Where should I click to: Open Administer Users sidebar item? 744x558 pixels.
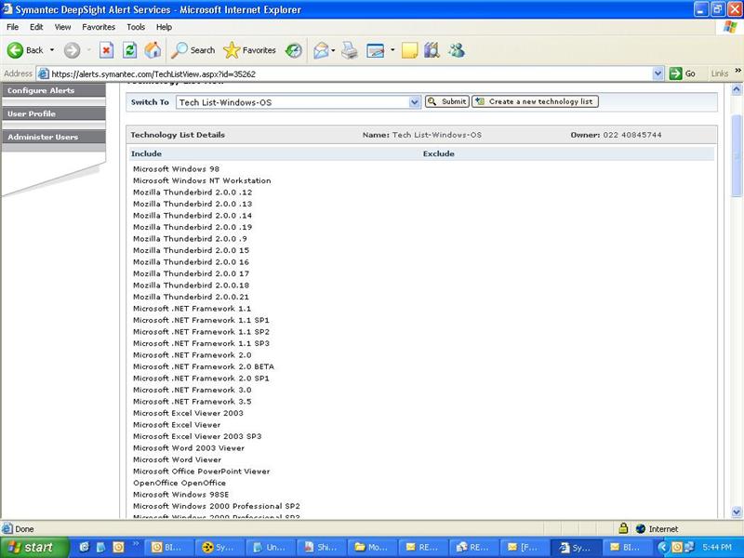[54, 137]
